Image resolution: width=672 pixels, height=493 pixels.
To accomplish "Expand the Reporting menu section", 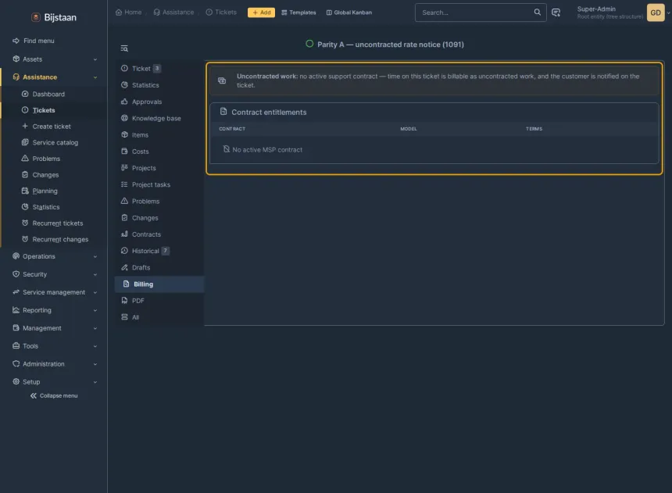I will (x=54, y=310).
